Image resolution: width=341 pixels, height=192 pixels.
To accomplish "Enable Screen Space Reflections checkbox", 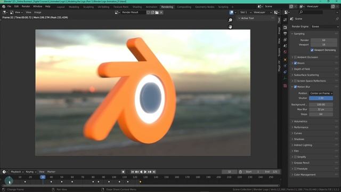I will point(295,81).
